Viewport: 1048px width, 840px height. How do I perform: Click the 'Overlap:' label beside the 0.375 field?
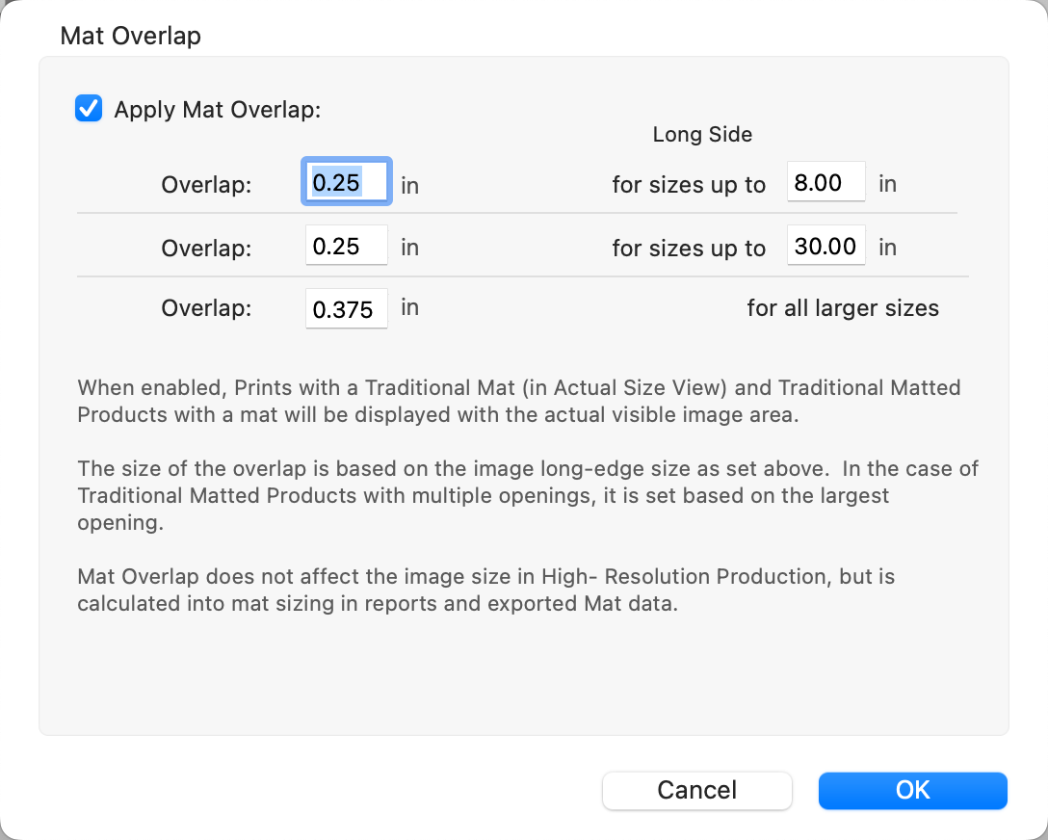click(206, 309)
